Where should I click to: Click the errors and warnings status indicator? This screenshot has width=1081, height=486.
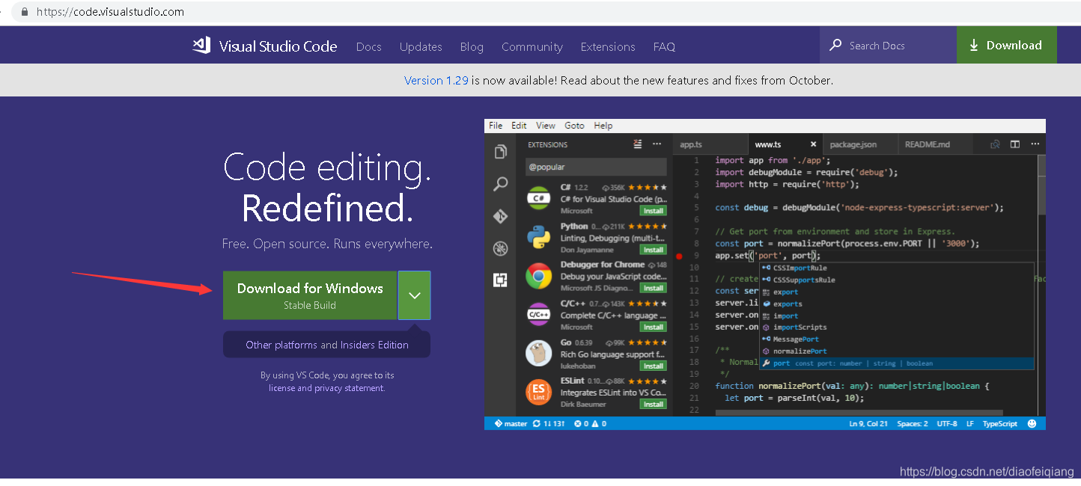coord(590,423)
